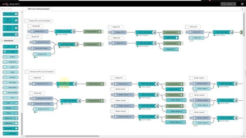Image resolution: width=246 pixels, height=138 pixels.
Task: Pick the dashboard template palette node
Action: (10, 133)
